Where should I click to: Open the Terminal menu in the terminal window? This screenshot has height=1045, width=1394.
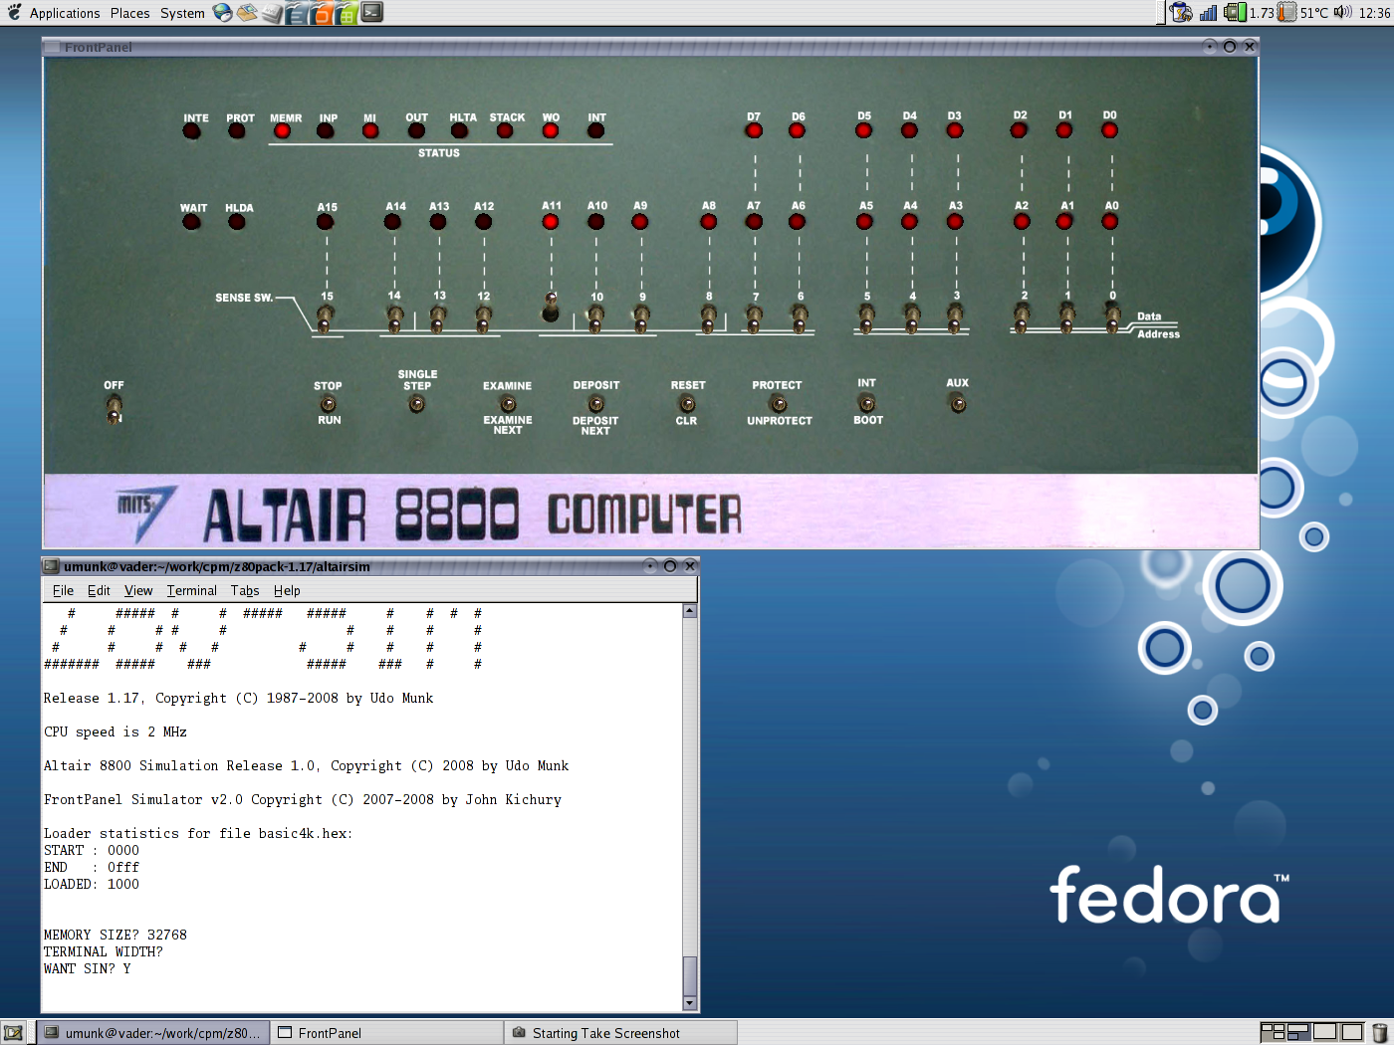tap(191, 590)
